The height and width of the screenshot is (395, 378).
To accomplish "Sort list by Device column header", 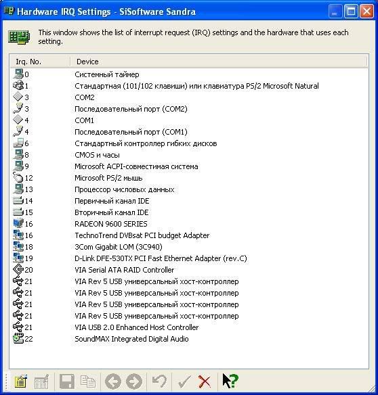I will point(219,62).
